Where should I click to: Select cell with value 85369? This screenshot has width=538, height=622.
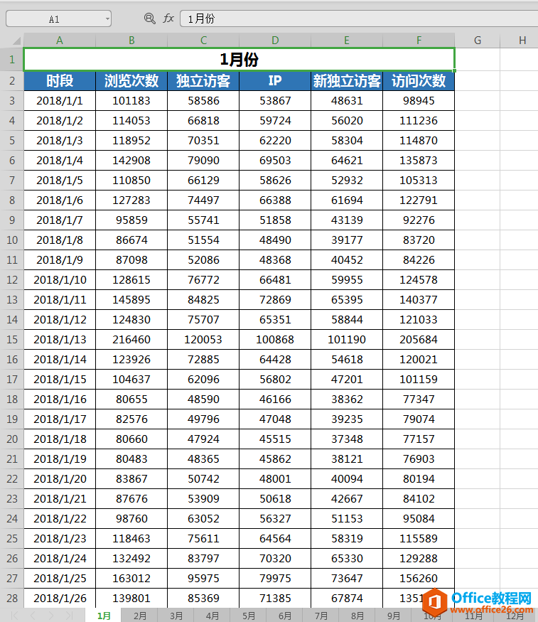[x=203, y=599]
